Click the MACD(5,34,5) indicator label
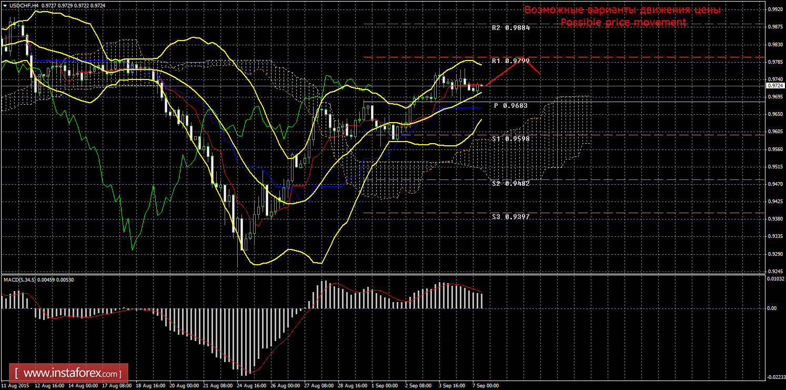The height and width of the screenshot is (390, 786). click(19, 279)
